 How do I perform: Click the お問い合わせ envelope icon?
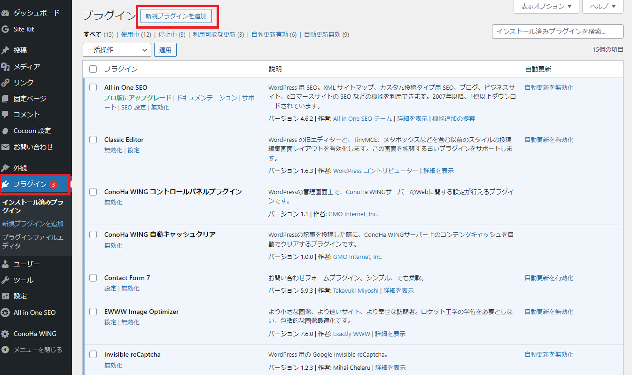(x=6, y=147)
